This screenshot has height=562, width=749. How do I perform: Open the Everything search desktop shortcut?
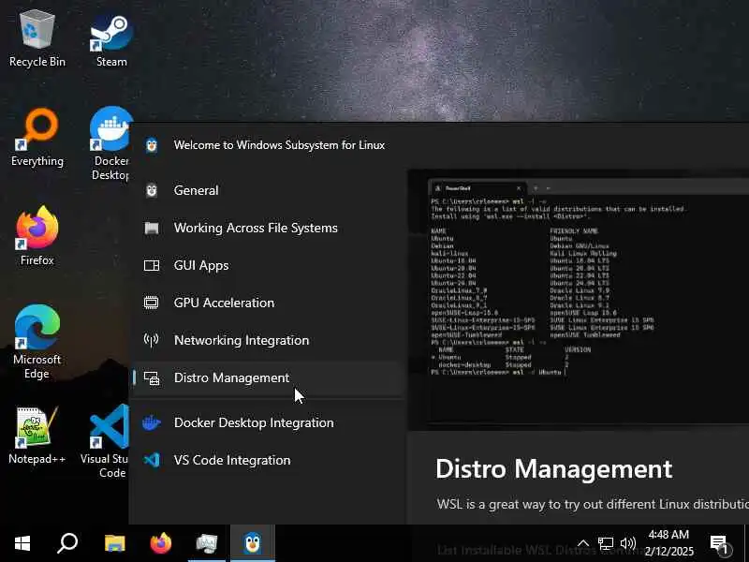pyautogui.click(x=37, y=138)
